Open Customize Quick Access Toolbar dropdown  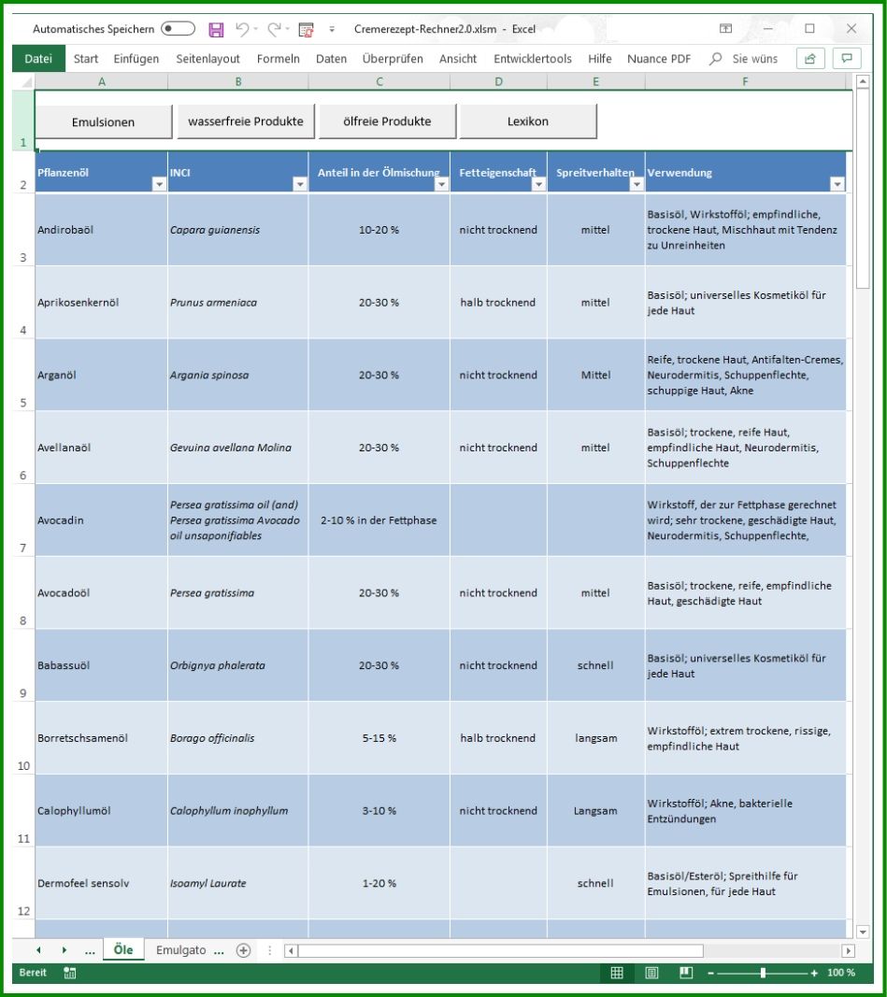(332, 29)
